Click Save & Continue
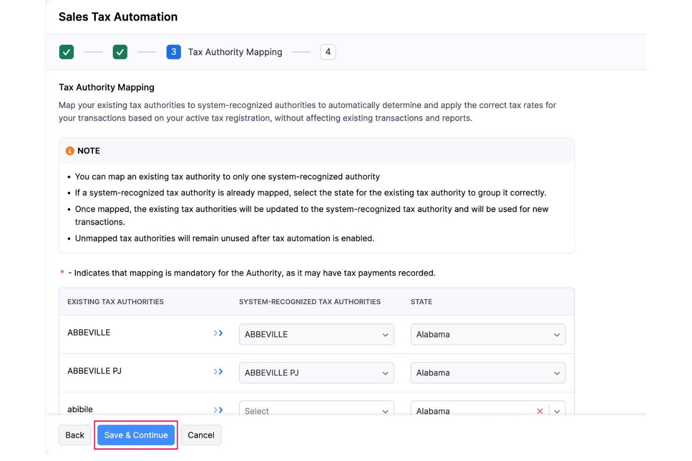This screenshot has height=461, width=692. 136,435
